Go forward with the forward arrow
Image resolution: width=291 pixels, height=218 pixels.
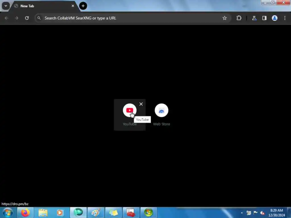17,18
